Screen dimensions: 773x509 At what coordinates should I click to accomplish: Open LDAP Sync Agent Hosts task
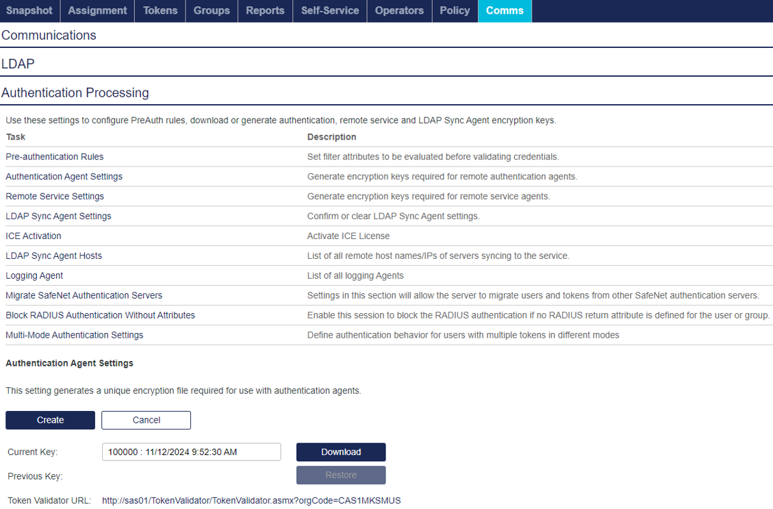pos(53,256)
